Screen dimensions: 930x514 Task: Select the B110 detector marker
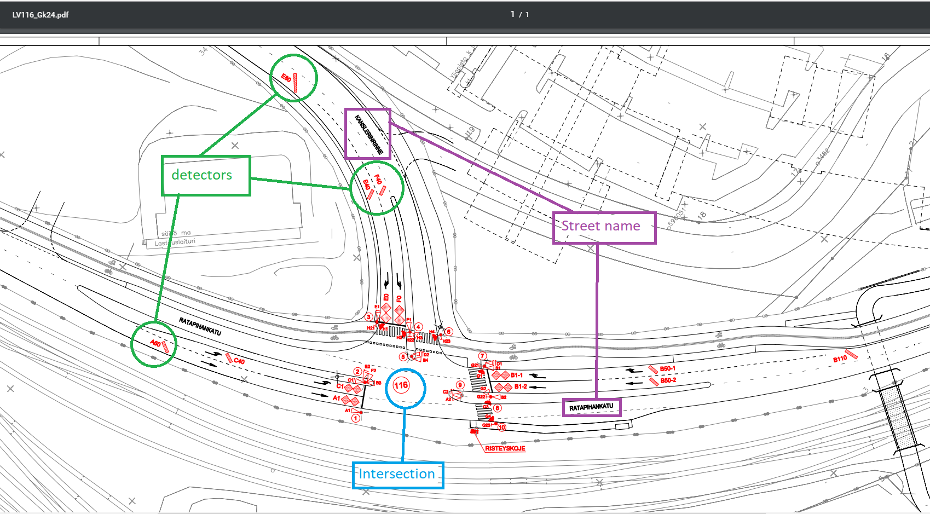coord(851,354)
